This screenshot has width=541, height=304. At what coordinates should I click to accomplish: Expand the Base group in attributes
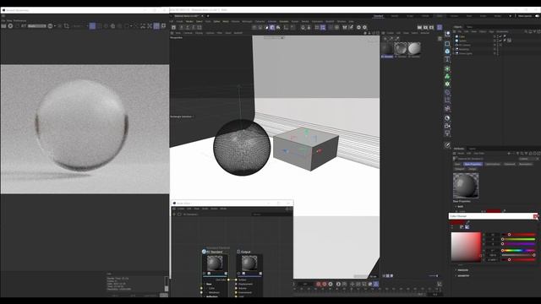[456, 206]
